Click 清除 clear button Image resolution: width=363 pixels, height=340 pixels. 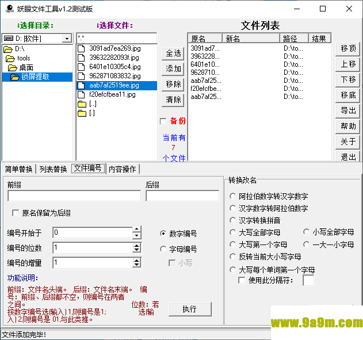pyautogui.click(x=173, y=100)
